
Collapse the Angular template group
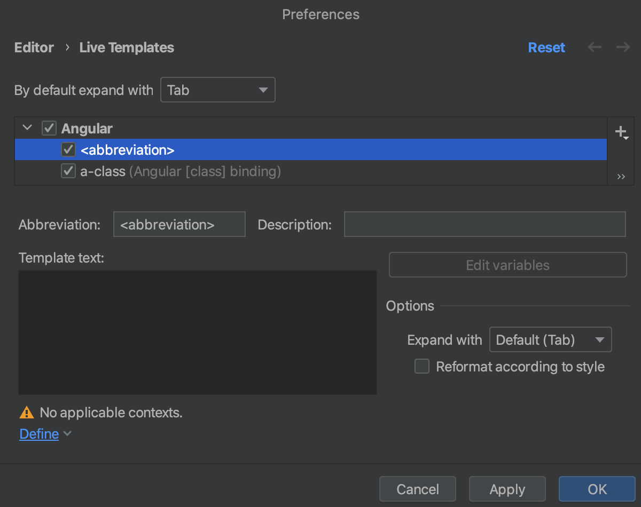[x=28, y=129]
